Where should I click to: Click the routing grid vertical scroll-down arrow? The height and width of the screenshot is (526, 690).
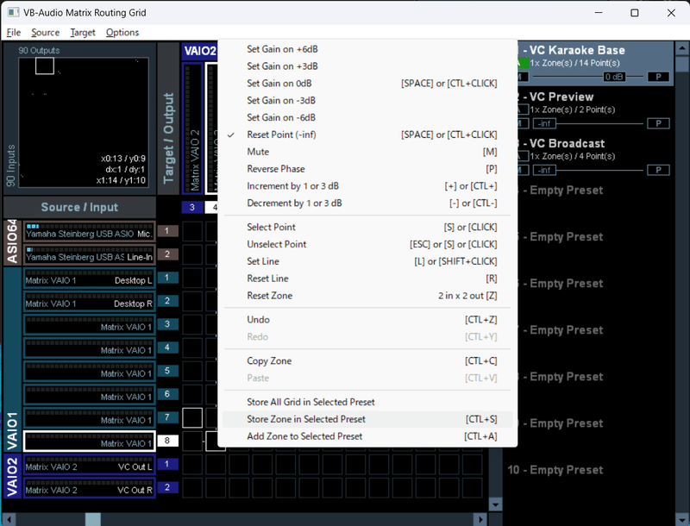tap(495, 505)
